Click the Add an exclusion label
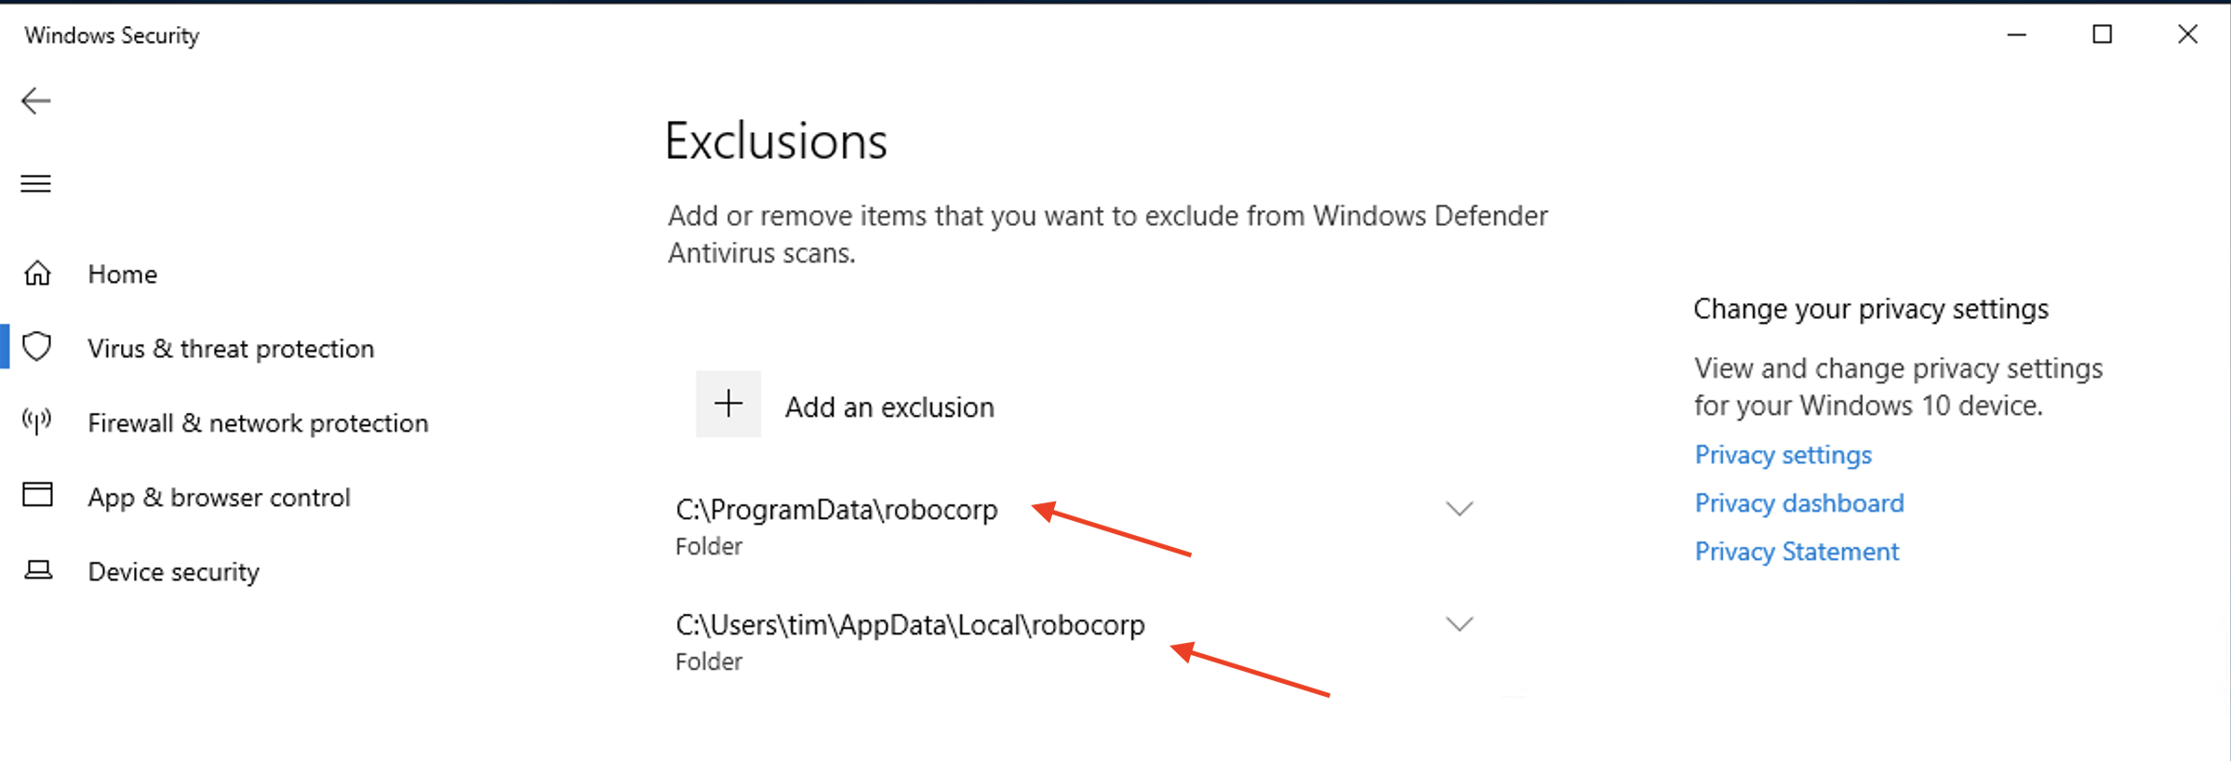Viewport: 2231px width, 761px height. tap(889, 407)
